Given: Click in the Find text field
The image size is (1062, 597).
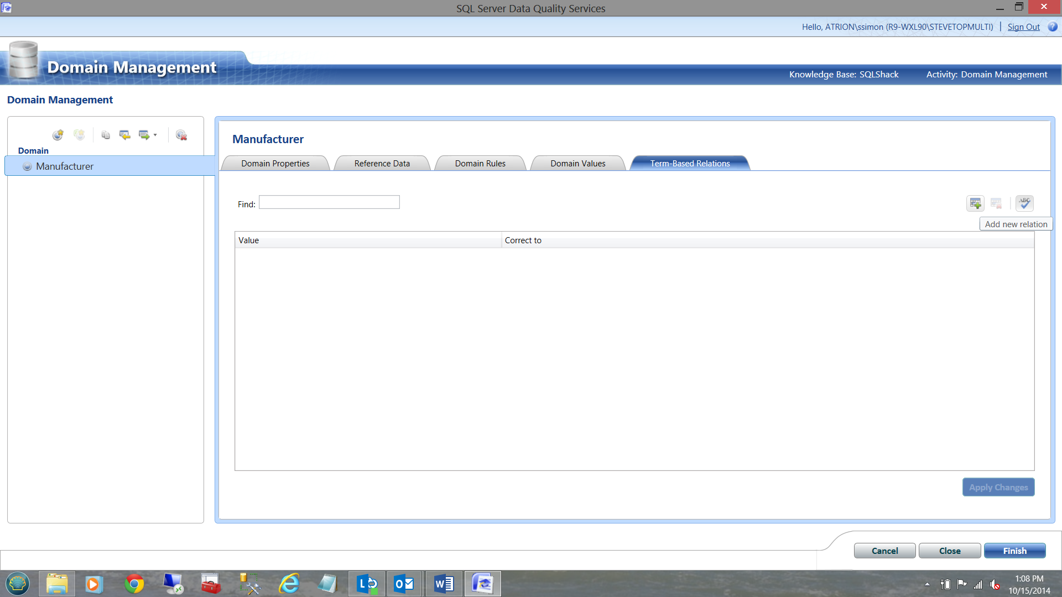Looking at the screenshot, I should click(329, 202).
